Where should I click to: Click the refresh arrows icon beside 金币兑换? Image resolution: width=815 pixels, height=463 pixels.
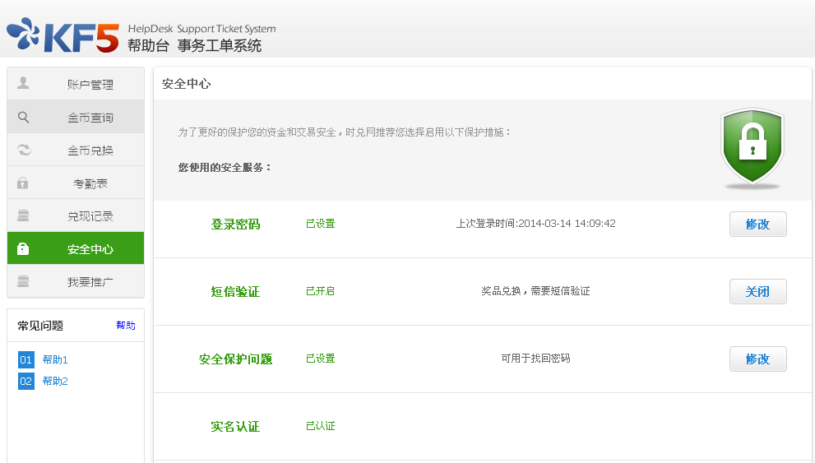24,150
